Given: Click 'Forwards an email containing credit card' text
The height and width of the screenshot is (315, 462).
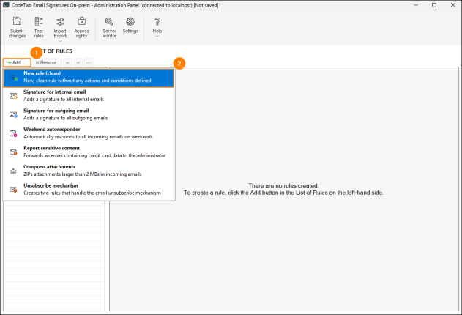Looking at the screenshot, I should click(x=94, y=155).
